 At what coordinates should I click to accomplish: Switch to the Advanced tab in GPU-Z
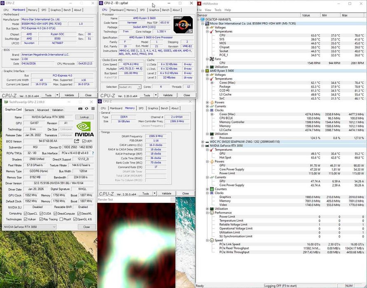tap(43, 110)
